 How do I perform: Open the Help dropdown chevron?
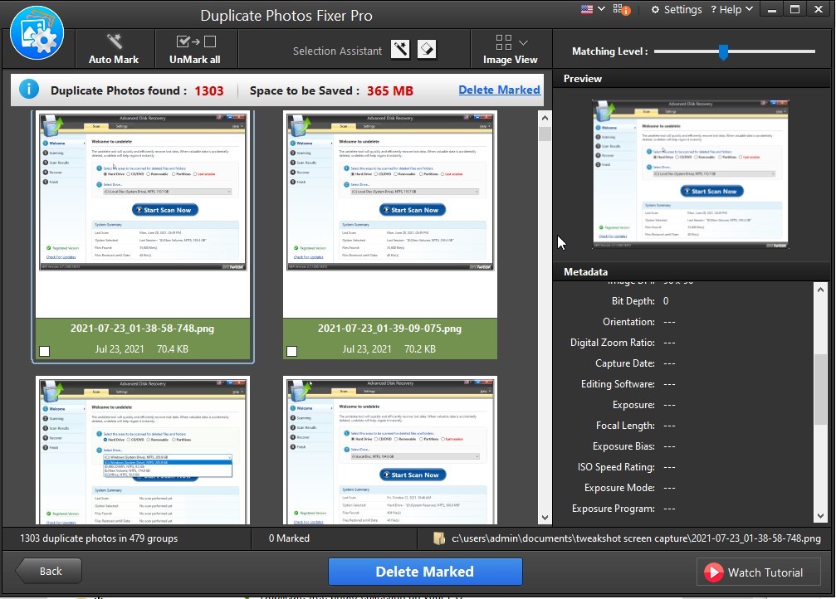[747, 9]
